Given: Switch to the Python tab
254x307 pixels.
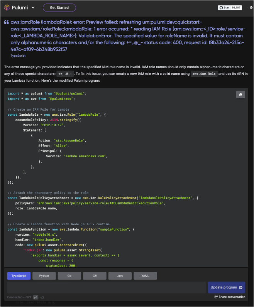Looking at the screenshot, I should 44,276.
